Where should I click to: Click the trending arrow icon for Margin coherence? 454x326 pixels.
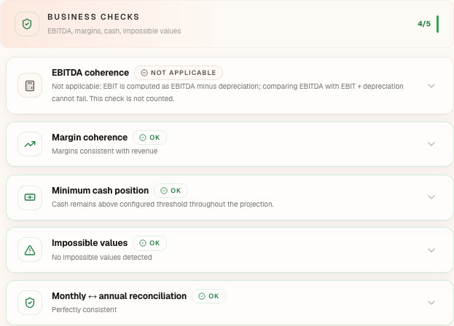pyautogui.click(x=30, y=144)
